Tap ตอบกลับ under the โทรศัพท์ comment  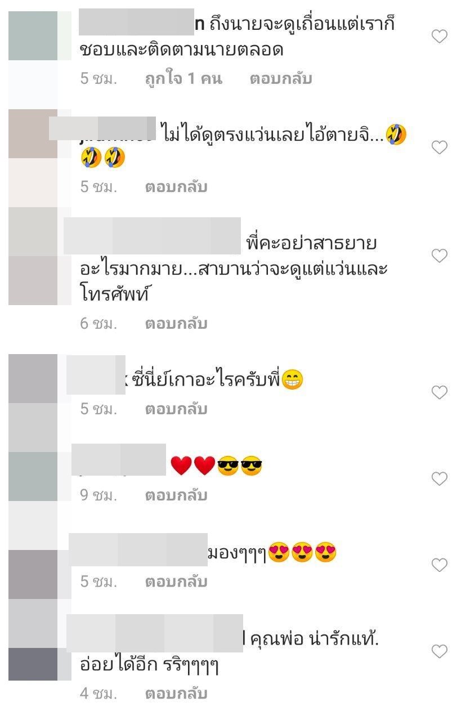click(176, 324)
